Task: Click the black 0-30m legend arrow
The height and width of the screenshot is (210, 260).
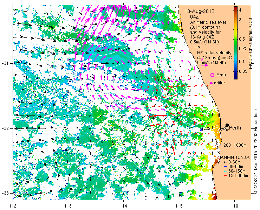Action: (x=225, y=162)
